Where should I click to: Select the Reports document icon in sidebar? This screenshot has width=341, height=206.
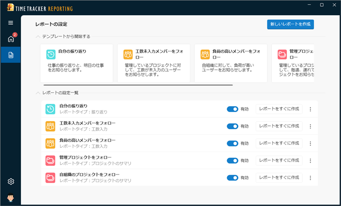tap(10, 55)
